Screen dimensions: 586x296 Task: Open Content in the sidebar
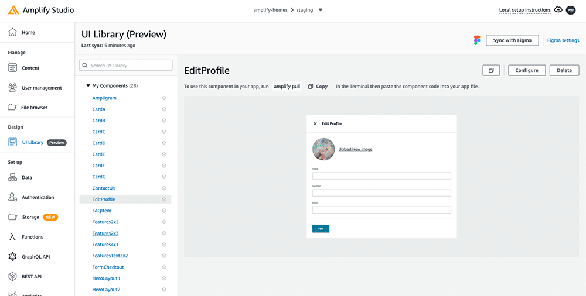tap(30, 68)
